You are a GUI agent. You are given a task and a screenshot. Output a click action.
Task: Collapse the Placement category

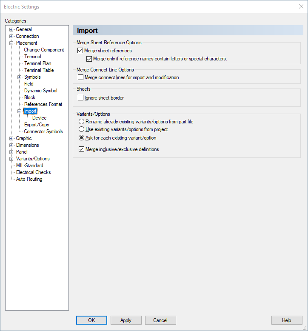11,43
